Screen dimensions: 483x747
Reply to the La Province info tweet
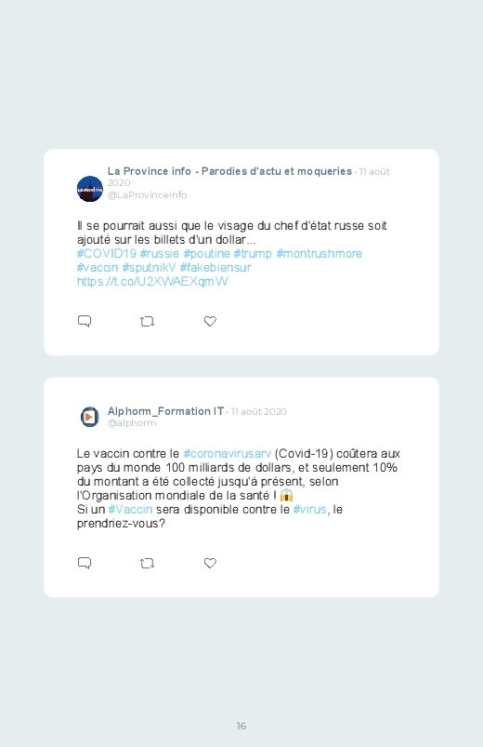85,321
